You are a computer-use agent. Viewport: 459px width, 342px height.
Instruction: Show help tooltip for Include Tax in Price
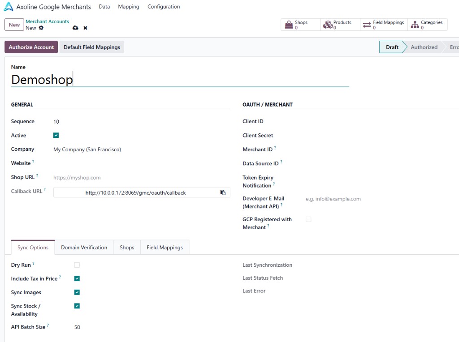tap(60, 277)
